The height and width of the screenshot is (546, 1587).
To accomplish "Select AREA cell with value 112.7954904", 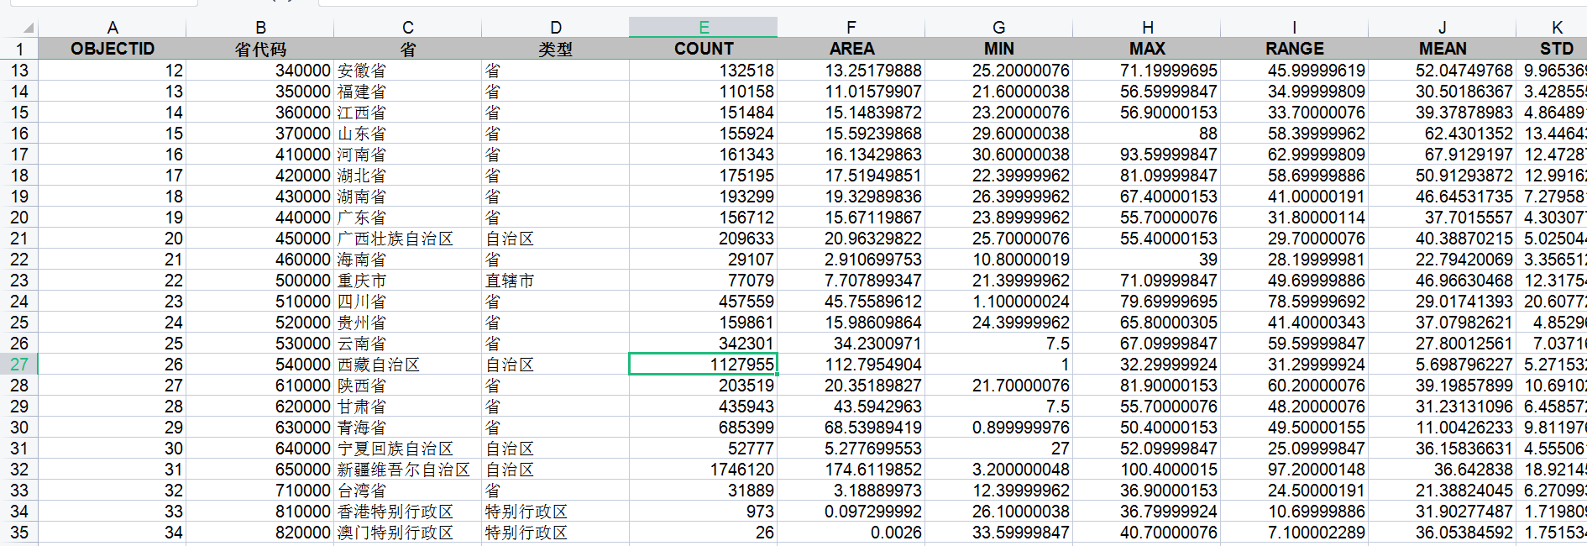I will [x=851, y=365].
